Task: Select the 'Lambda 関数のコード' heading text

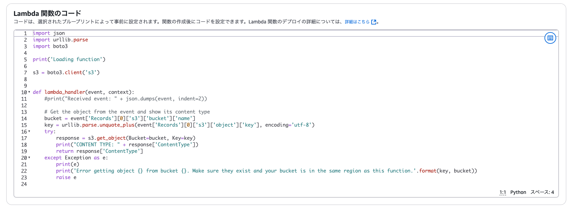Action: (47, 13)
